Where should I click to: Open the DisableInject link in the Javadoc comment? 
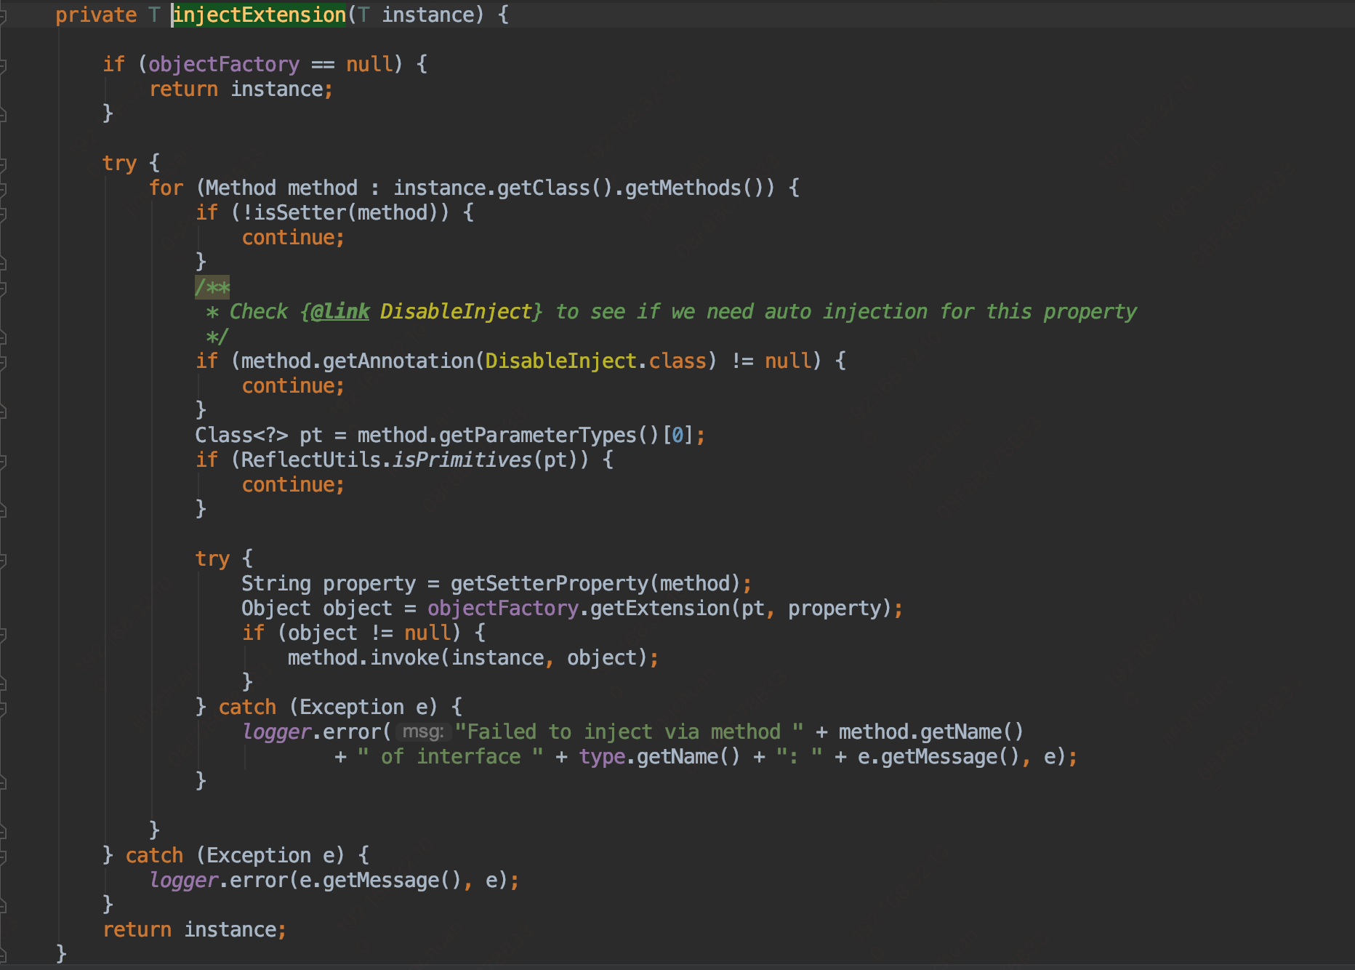(x=457, y=312)
